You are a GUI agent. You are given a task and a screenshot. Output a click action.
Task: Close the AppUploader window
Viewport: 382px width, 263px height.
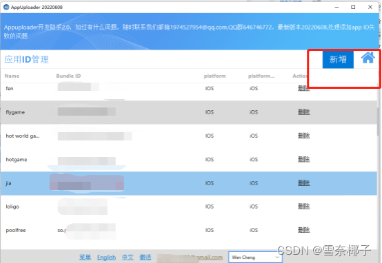(370, 7)
